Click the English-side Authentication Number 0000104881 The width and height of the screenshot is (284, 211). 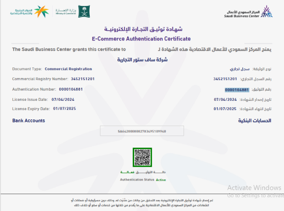coord(71,89)
